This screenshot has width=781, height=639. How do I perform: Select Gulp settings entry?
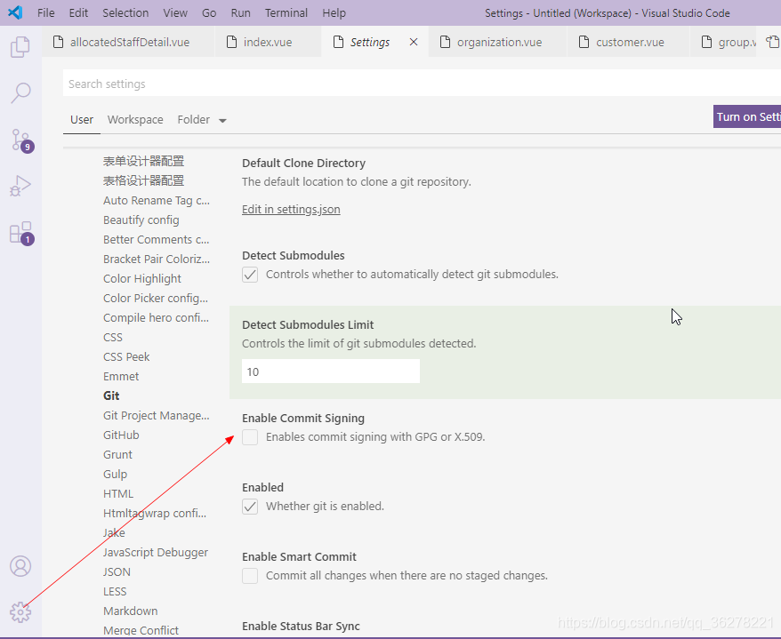tap(115, 475)
